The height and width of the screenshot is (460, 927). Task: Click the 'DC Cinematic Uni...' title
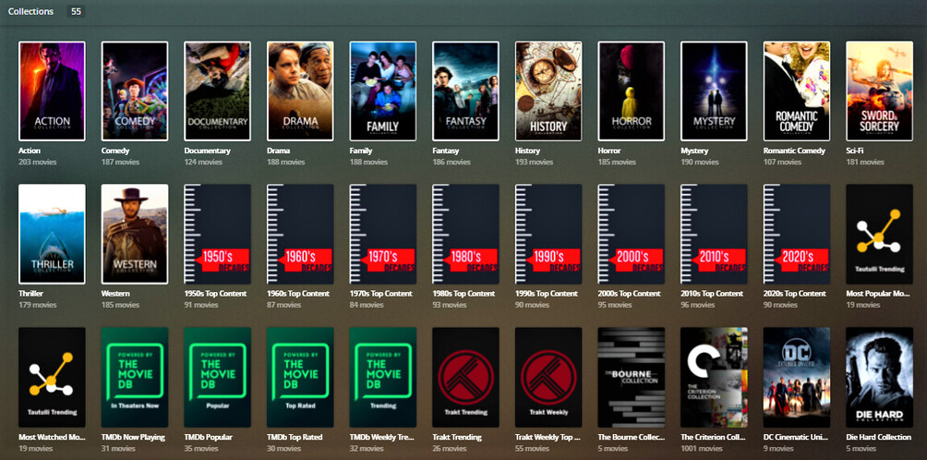pyautogui.click(x=795, y=438)
